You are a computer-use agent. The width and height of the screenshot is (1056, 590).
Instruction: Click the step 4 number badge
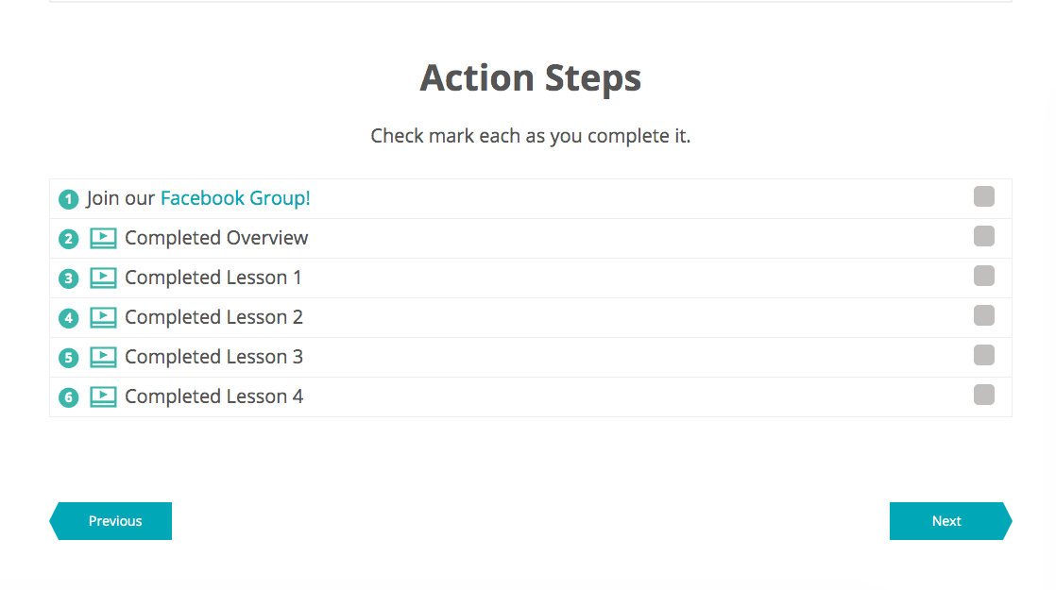(x=68, y=317)
